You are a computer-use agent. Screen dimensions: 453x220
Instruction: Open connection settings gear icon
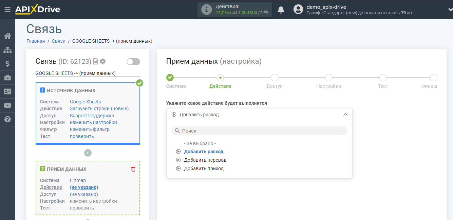click(x=102, y=61)
